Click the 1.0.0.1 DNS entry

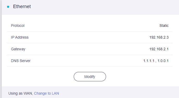click(163, 61)
